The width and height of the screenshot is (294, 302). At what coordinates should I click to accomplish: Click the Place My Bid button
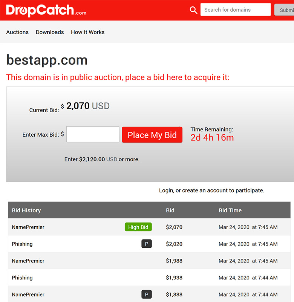[x=152, y=135]
